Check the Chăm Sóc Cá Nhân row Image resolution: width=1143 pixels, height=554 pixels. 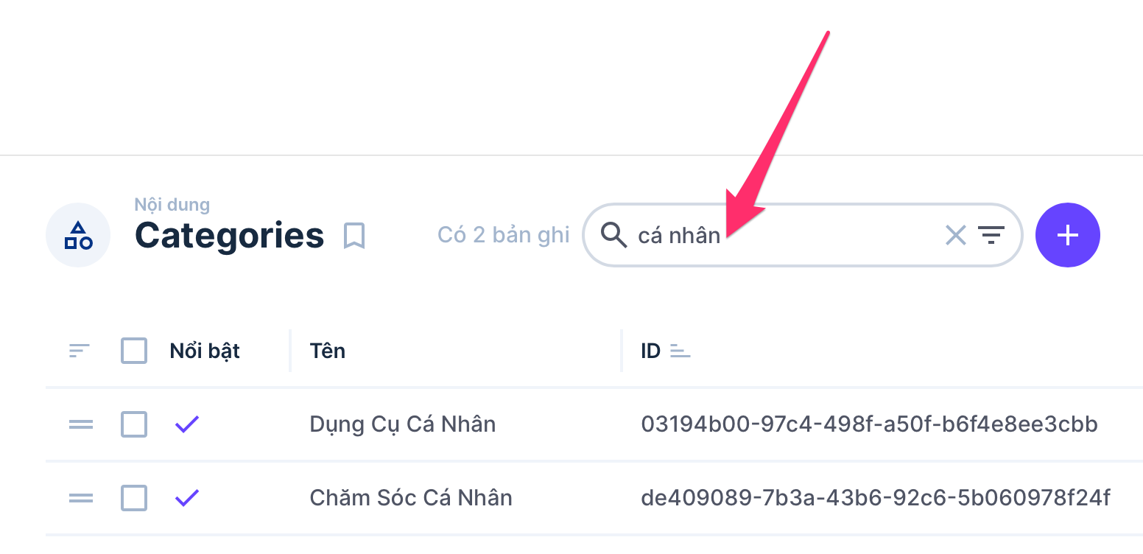[134, 498]
